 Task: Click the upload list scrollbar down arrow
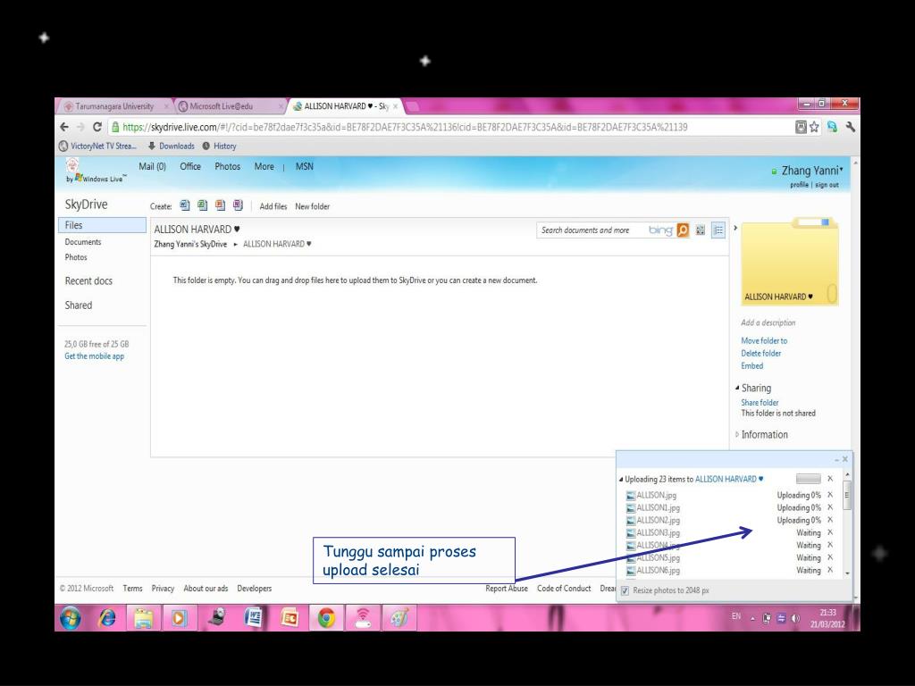point(847,573)
